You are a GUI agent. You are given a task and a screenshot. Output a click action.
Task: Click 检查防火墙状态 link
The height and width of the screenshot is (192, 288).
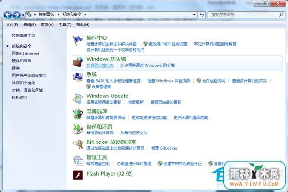coord(100,65)
